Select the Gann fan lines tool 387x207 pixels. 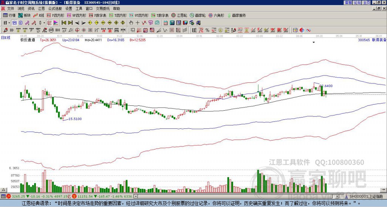pos(139,30)
